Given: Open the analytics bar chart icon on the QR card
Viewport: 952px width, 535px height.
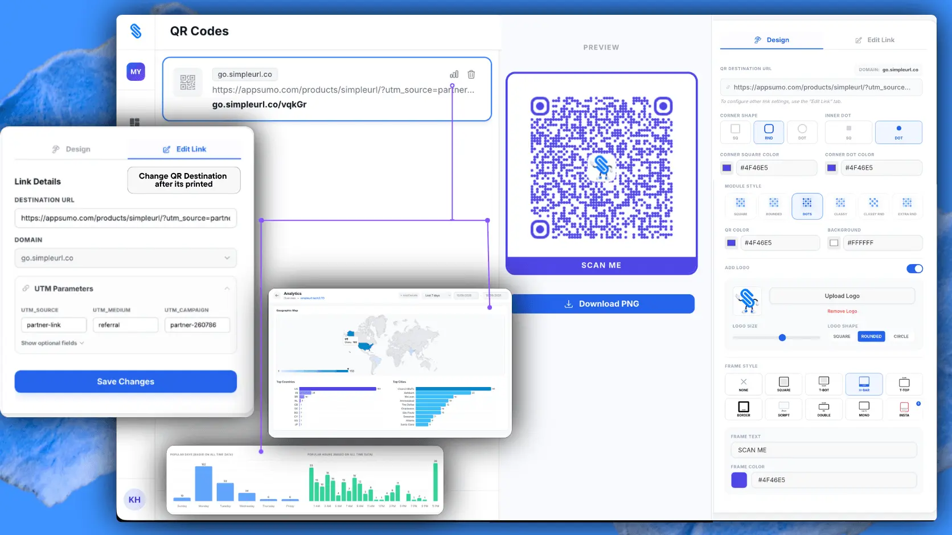Looking at the screenshot, I should (x=454, y=75).
